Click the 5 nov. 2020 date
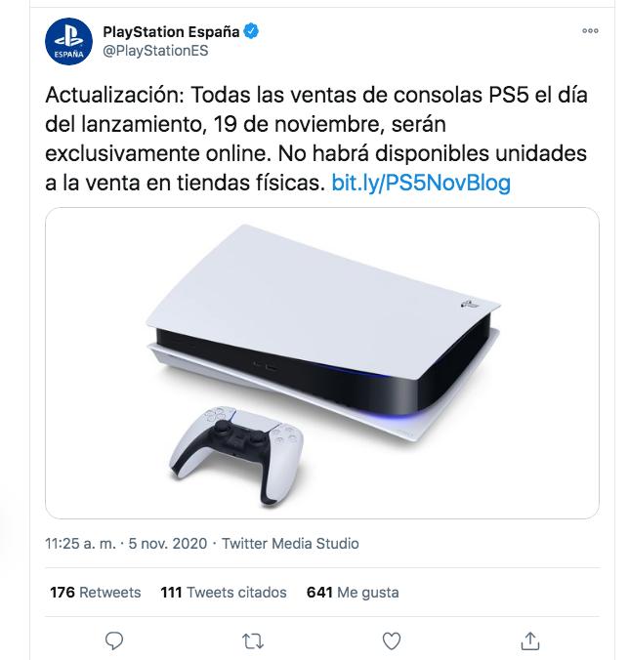The height and width of the screenshot is (660, 629). point(168,544)
